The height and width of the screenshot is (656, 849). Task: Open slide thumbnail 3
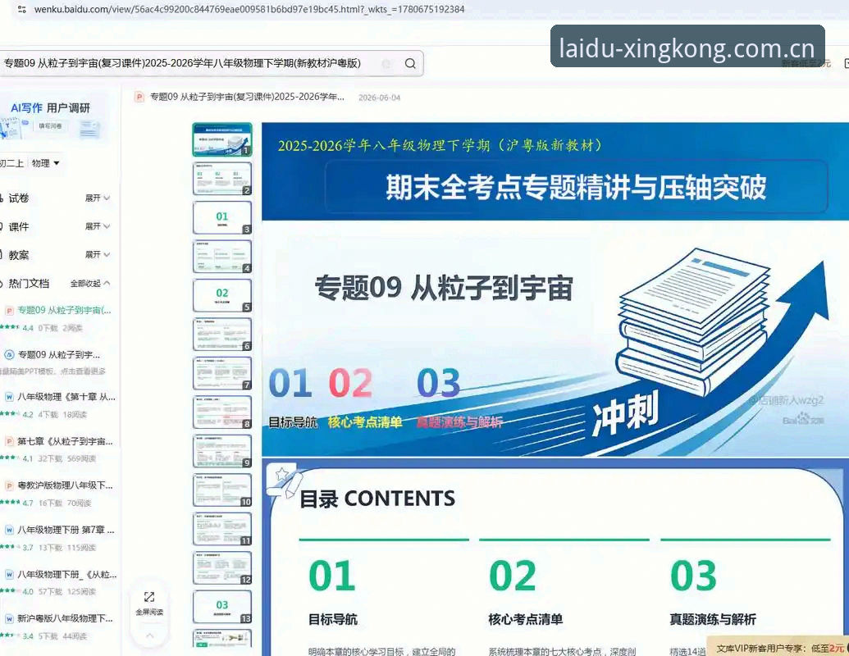(x=222, y=217)
